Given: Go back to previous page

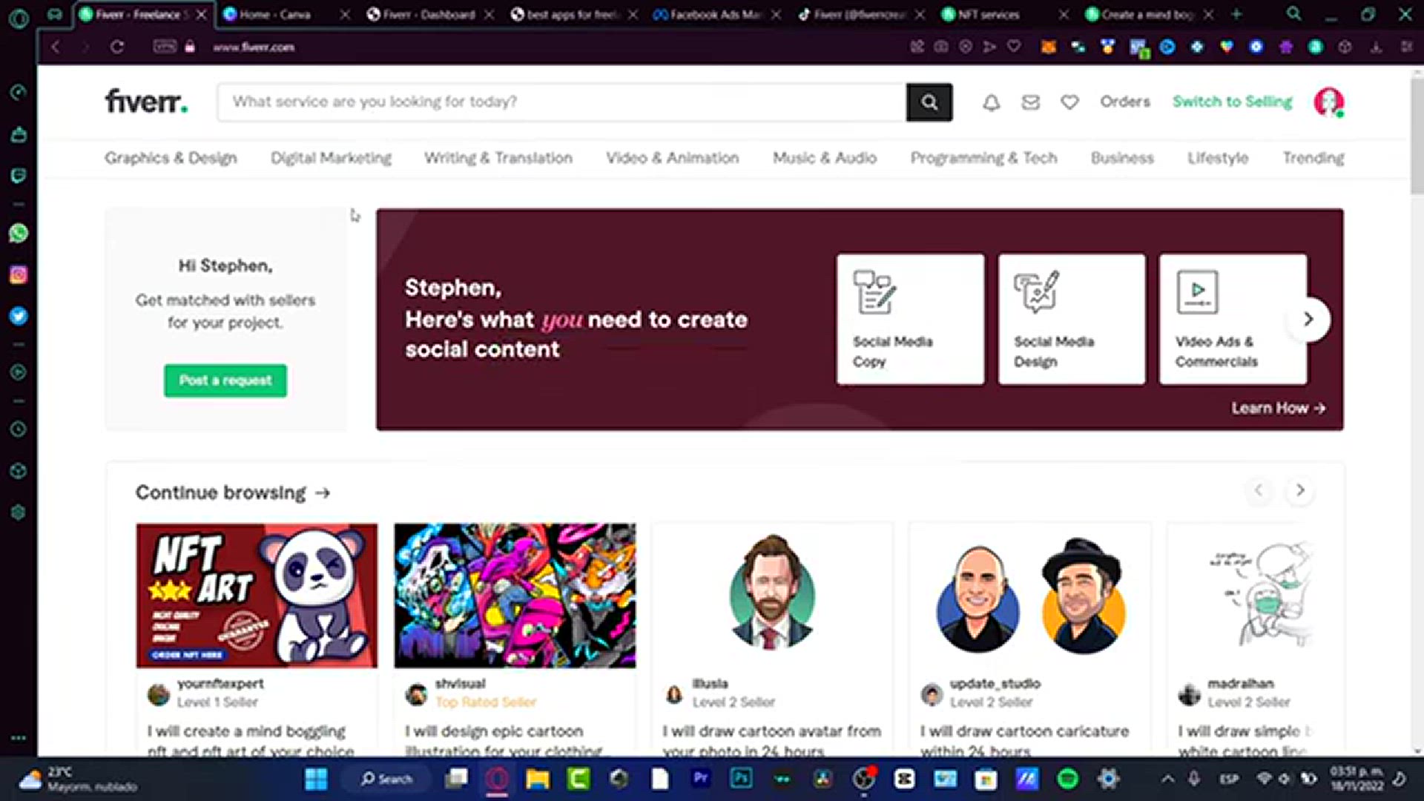Looking at the screenshot, I should tap(56, 47).
